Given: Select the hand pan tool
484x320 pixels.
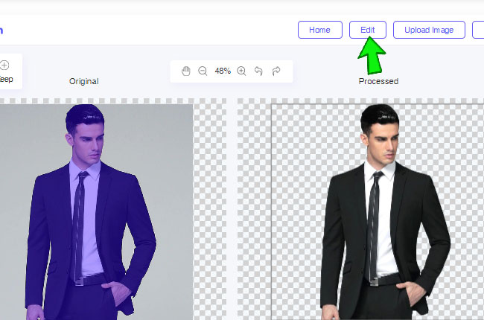Looking at the screenshot, I should 186,71.
